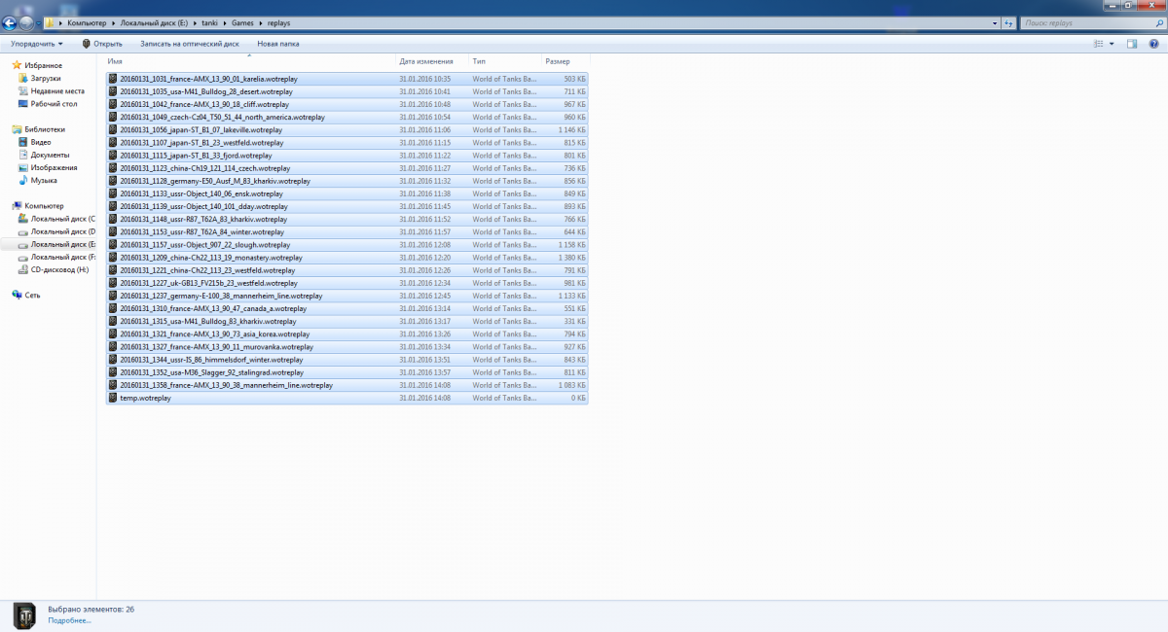Open the recent locations dropdown arrow
Screen dimensions: 1168x632
[x=37, y=23]
